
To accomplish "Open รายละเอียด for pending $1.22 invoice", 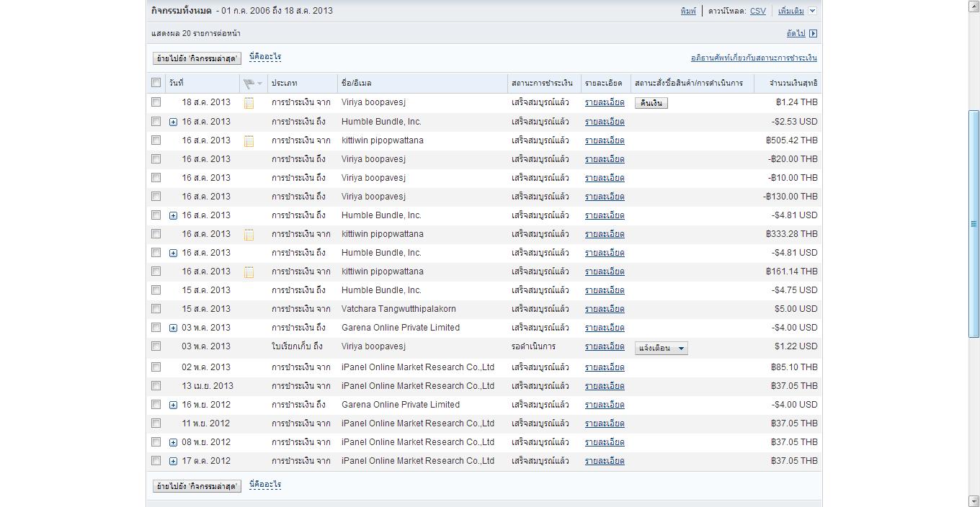I will 605,346.
